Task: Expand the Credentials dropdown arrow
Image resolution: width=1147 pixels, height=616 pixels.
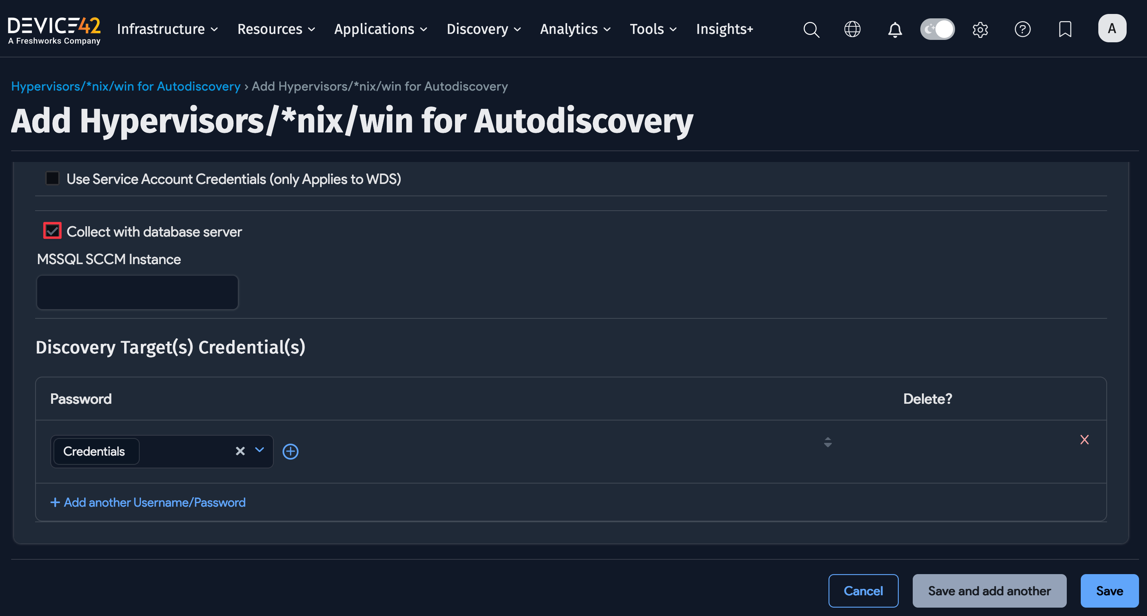Action: [x=259, y=450]
